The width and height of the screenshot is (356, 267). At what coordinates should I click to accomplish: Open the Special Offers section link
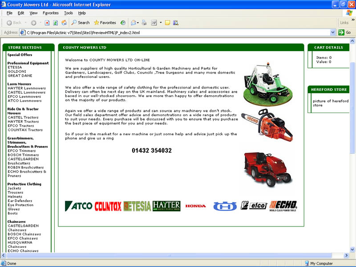click(20, 55)
